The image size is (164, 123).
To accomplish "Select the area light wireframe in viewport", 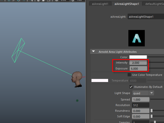I will tap(18, 50).
